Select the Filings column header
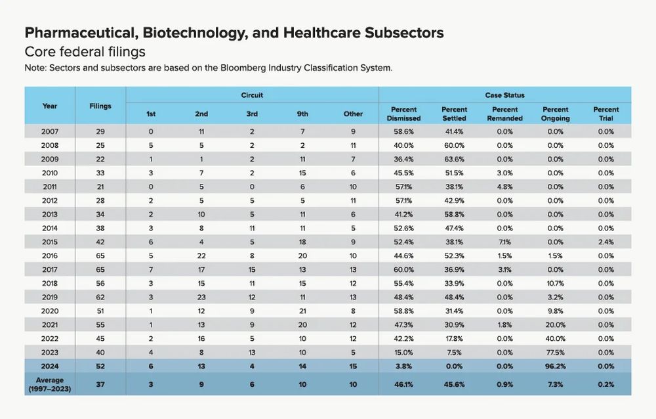The width and height of the screenshot is (656, 419). click(x=100, y=106)
